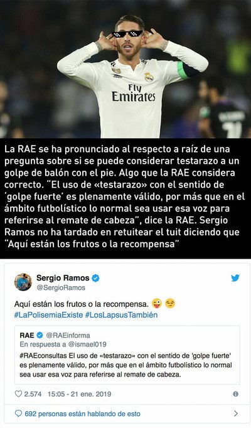This screenshot has width=251, height=428.
Task: Click the Twitter bird logo icon
Action: (235, 278)
